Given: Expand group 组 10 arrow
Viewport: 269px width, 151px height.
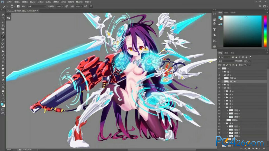Looking at the screenshot, I should pos(224,91).
